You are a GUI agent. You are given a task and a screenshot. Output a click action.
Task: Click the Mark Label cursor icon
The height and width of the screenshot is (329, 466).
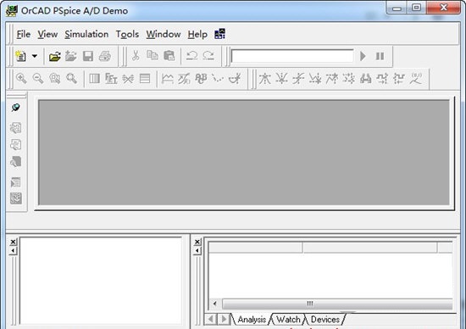[416, 79]
